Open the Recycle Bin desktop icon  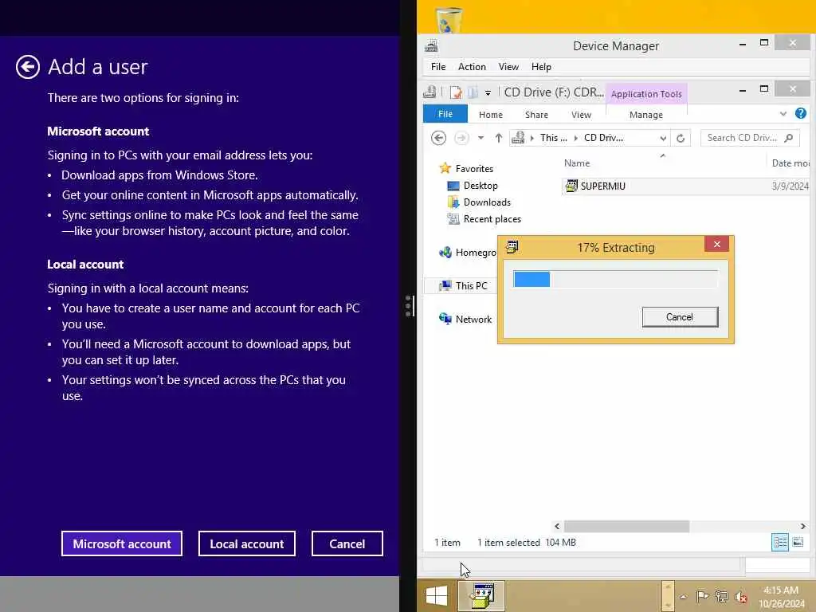(448, 20)
